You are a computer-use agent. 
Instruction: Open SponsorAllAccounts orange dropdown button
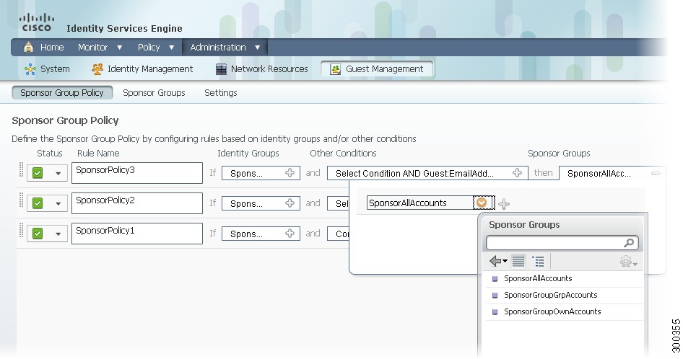482,203
